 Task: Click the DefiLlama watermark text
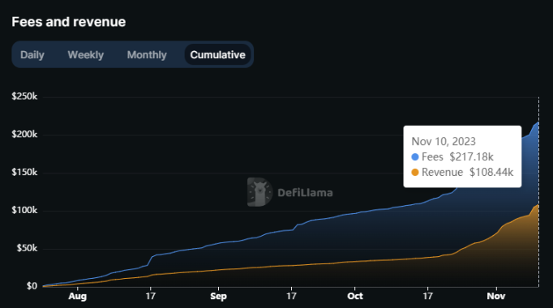click(x=305, y=193)
